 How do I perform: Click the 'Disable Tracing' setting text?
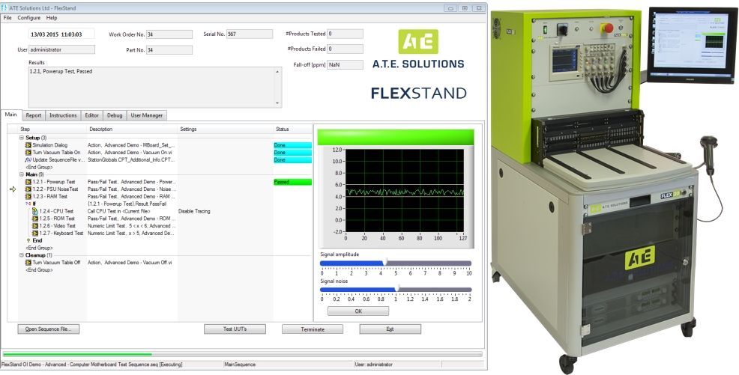click(x=194, y=211)
